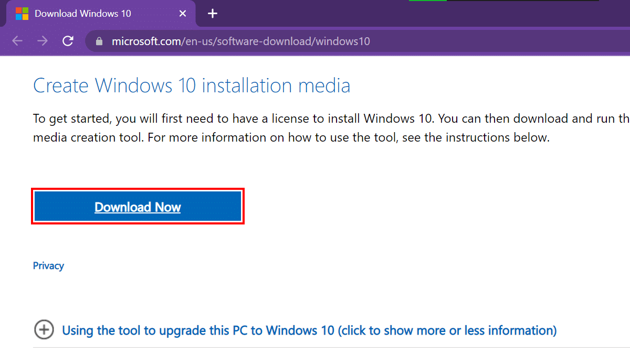Viewport: 630px width, 354px height.
Task: Click the plus-circle icon next to upgrade info
Action: click(44, 330)
